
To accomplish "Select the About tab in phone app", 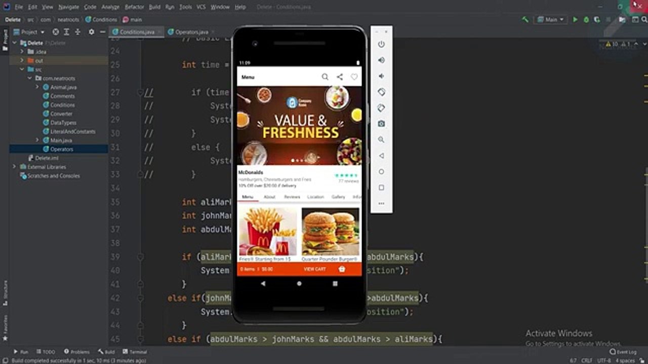I will point(269,197).
